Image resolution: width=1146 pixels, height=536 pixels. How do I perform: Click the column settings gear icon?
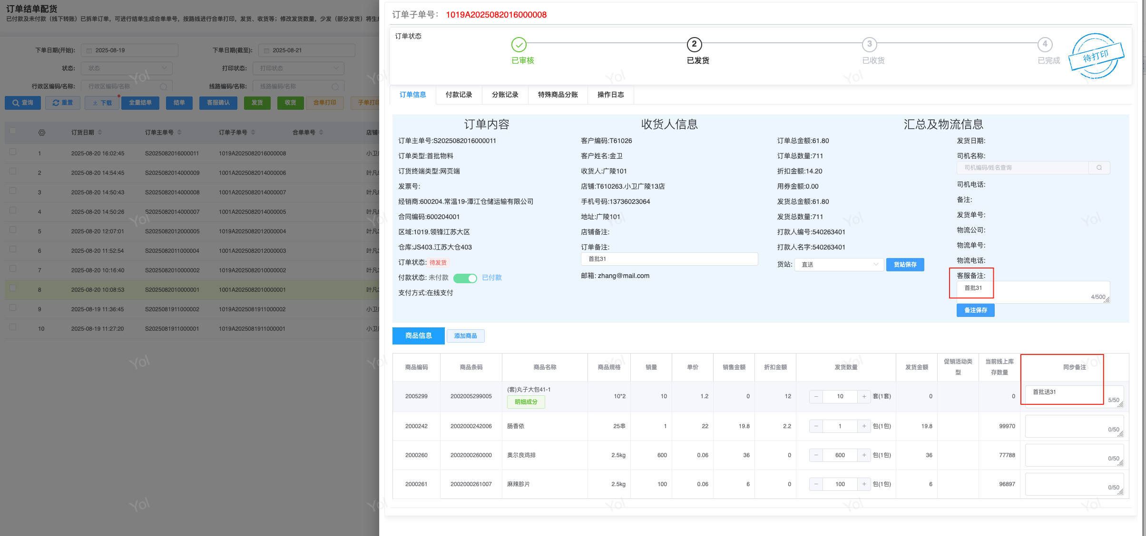pyautogui.click(x=42, y=133)
